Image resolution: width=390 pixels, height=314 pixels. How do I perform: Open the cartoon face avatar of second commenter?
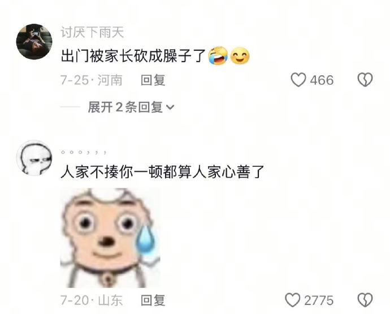click(34, 158)
